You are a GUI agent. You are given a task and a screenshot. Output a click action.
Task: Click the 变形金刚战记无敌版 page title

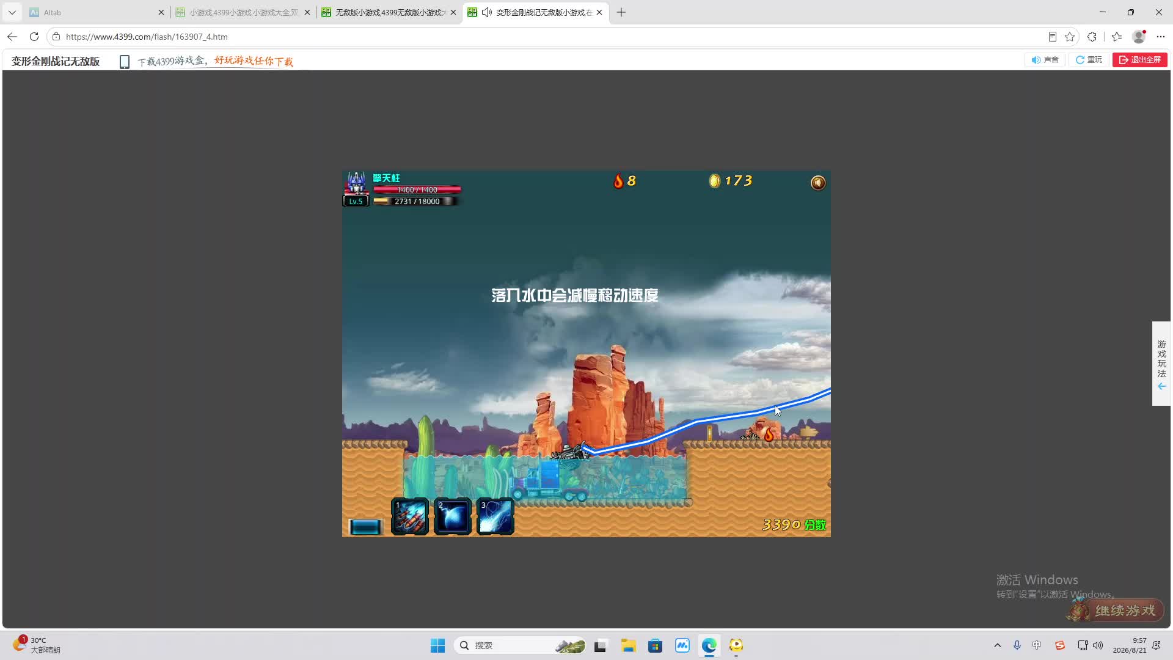tap(56, 61)
